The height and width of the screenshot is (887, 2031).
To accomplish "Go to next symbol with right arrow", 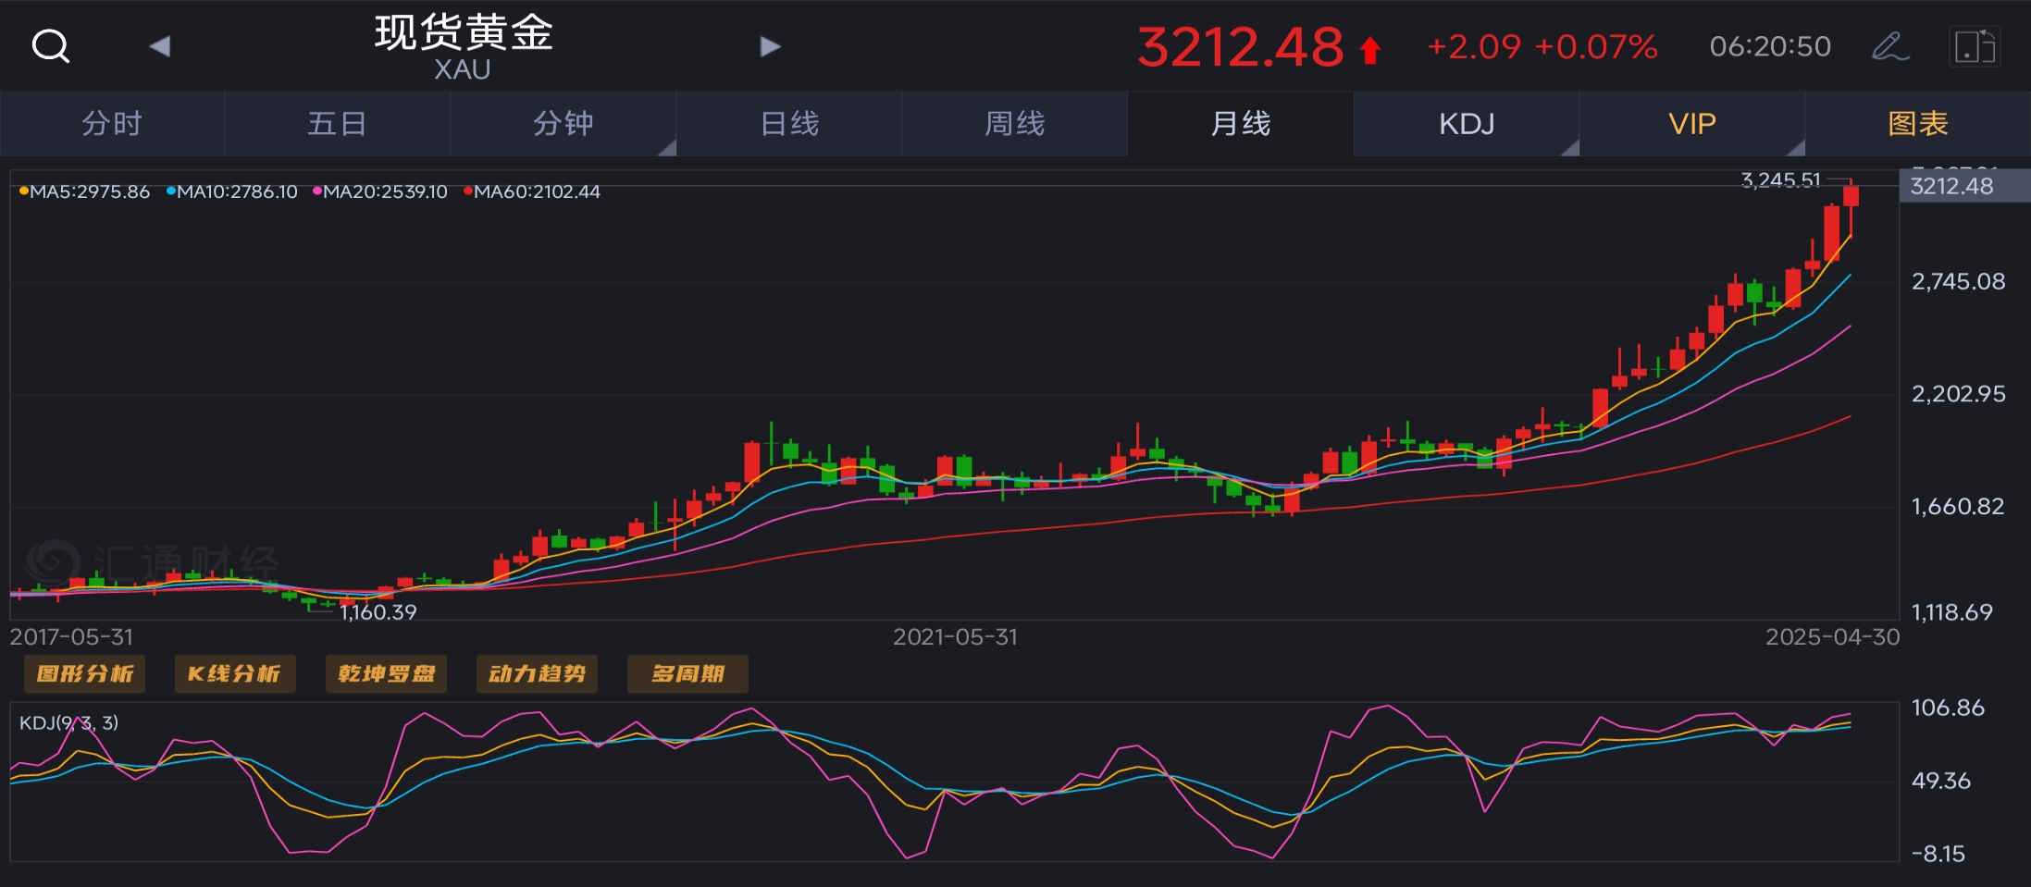I will 770,46.
